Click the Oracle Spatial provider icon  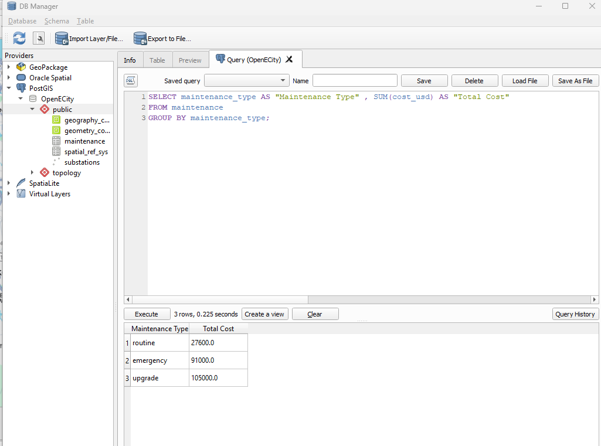point(21,77)
